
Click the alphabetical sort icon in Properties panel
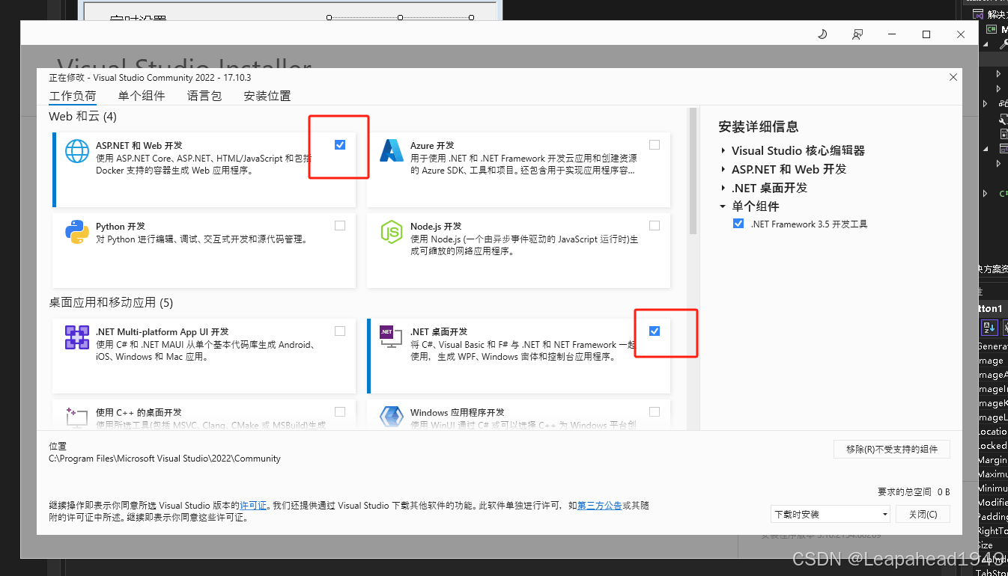point(989,327)
